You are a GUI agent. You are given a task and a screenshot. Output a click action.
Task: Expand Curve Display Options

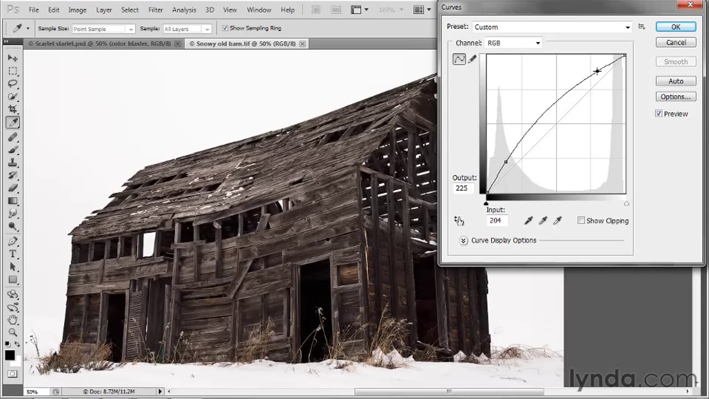click(464, 241)
